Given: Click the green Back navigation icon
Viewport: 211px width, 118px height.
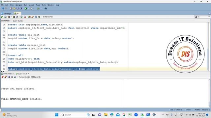Looking at the screenshot, I should [26, 9].
